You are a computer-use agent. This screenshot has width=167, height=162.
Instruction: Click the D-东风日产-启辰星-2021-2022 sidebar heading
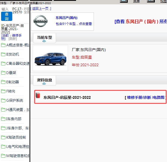tap(12, 29)
